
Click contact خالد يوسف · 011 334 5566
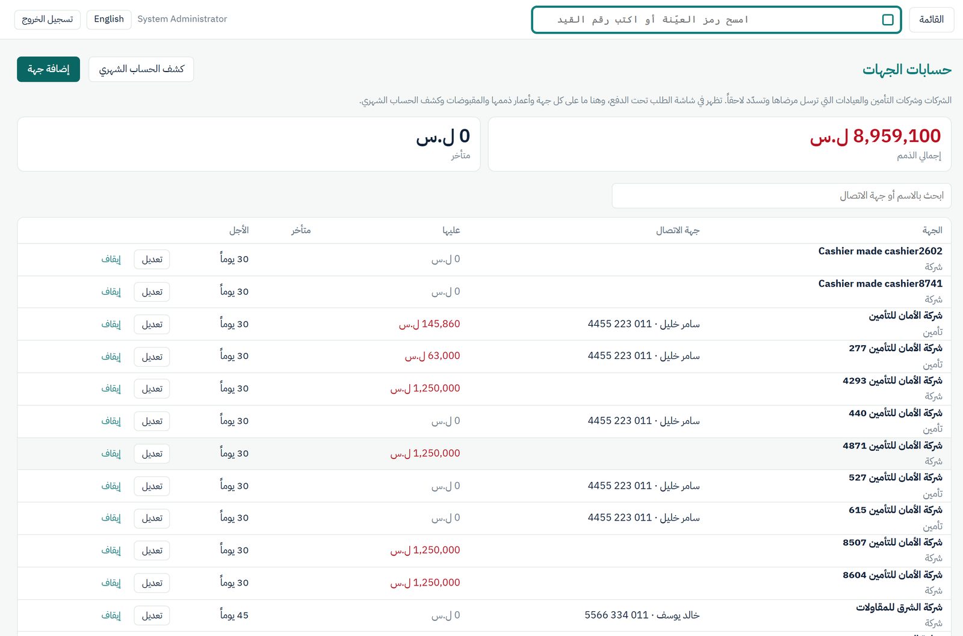pos(642,616)
